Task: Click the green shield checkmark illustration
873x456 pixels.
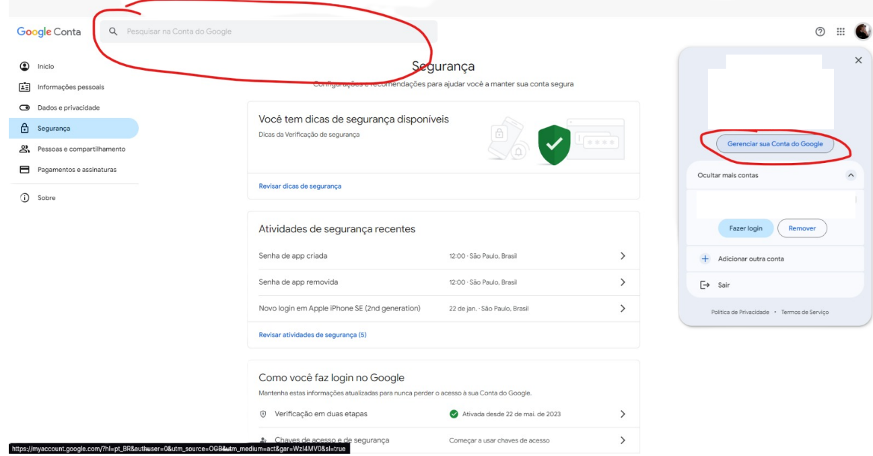Action: point(554,144)
